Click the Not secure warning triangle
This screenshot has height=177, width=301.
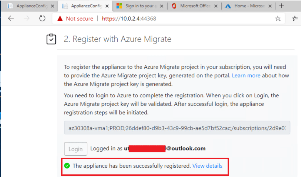(60, 18)
